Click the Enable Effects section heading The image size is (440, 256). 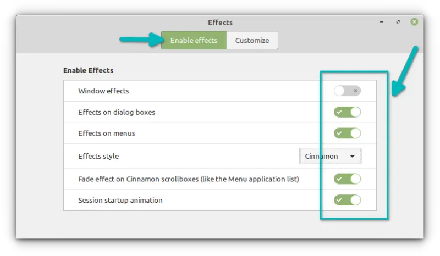[x=88, y=70]
